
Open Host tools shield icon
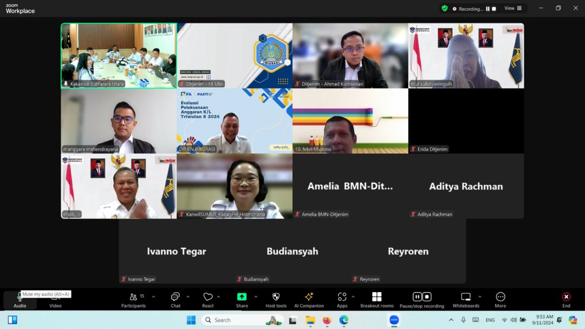pos(276,299)
